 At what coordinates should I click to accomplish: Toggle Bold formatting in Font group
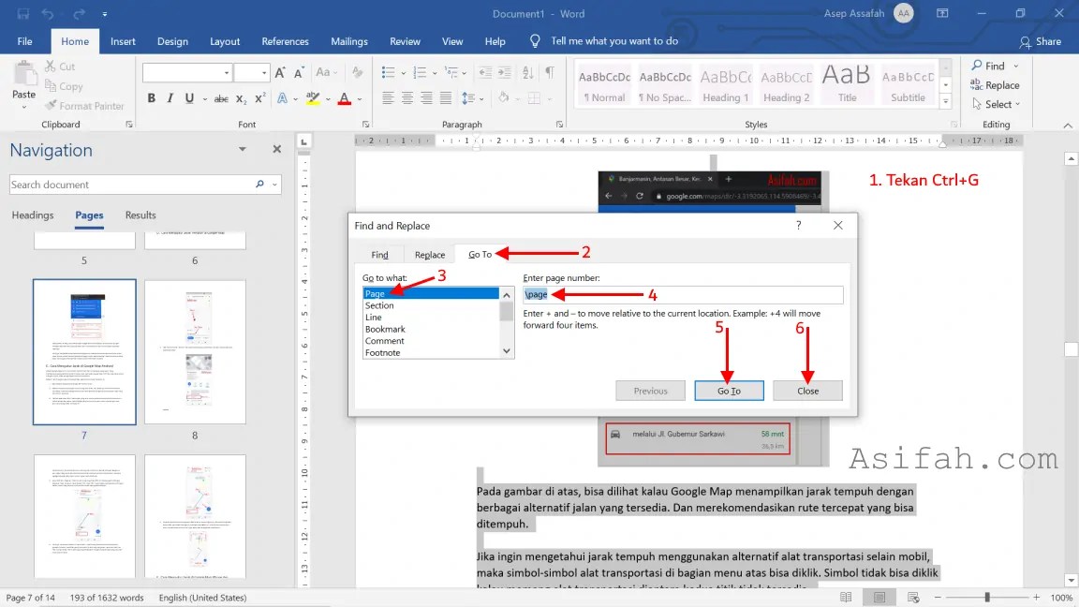(x=152, y=98)
